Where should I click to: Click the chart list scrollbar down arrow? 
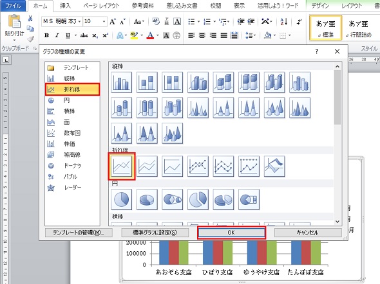[x=337, y=222]
